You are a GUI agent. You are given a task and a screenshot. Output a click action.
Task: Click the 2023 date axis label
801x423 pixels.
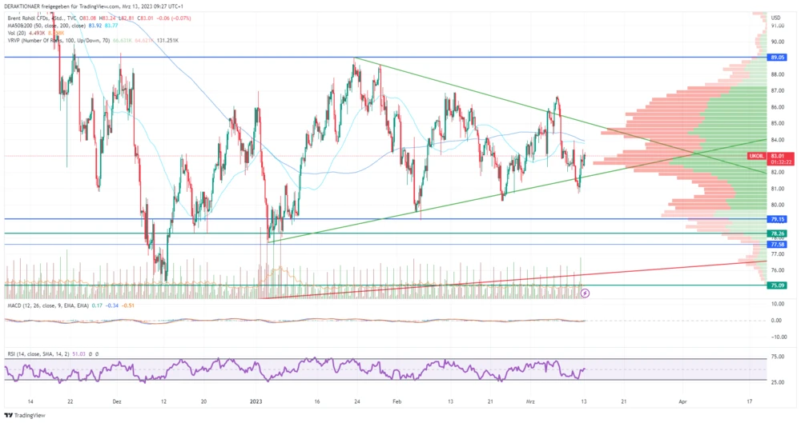click(x=256, y=401)
